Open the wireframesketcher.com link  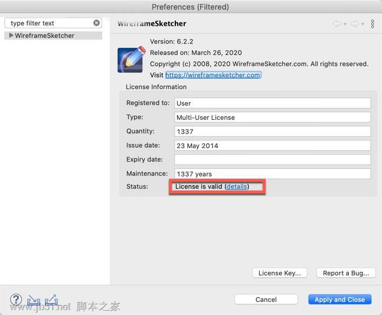tap(213, 75)
